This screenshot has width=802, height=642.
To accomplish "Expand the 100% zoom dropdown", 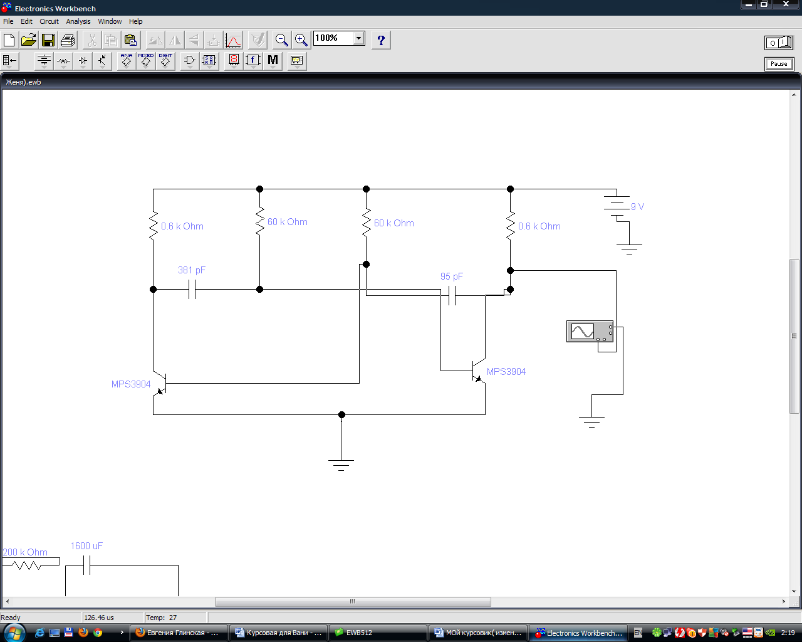I will click(x=358, y=38).
